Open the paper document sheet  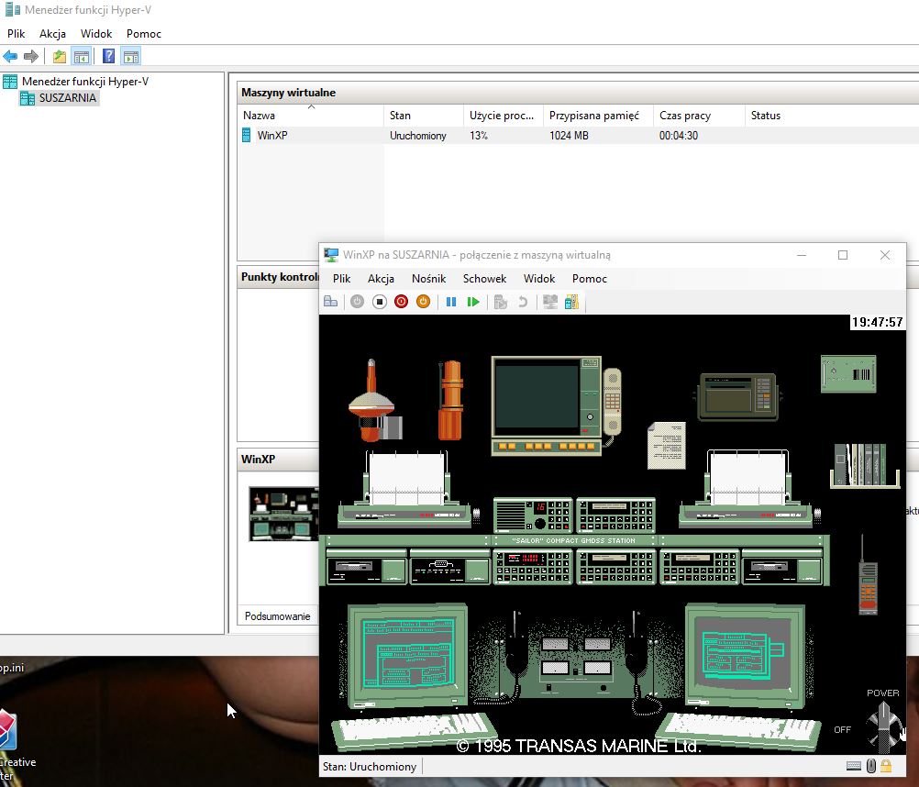click(x=667, y=446)
